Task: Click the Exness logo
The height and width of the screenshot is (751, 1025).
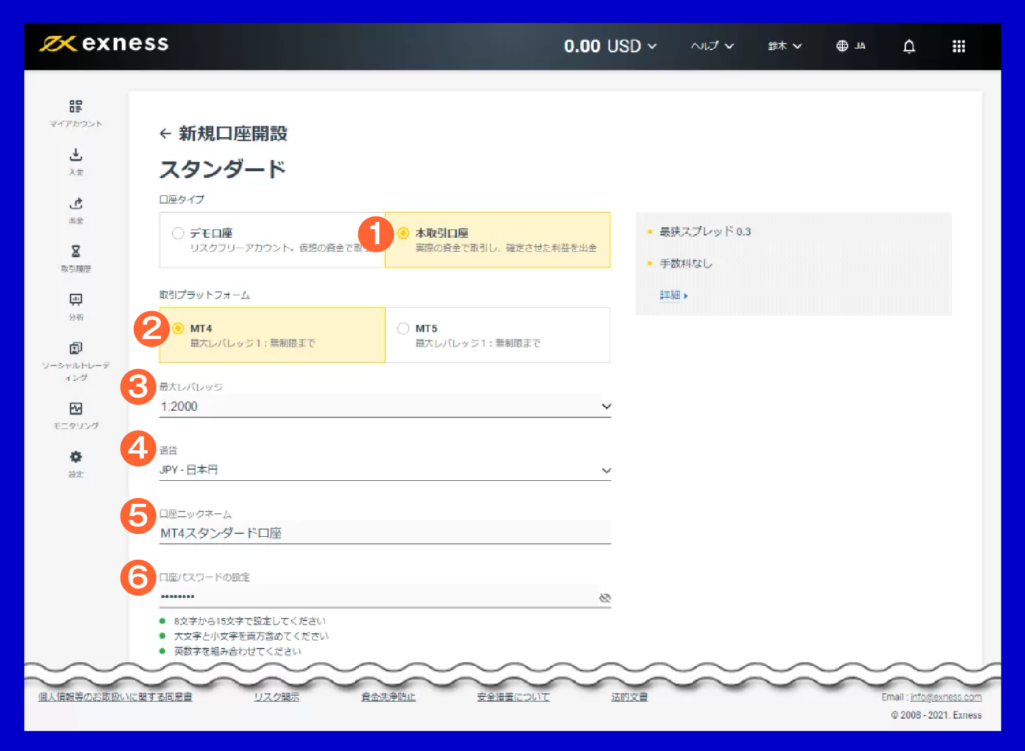Action: (x=104, y=44)
